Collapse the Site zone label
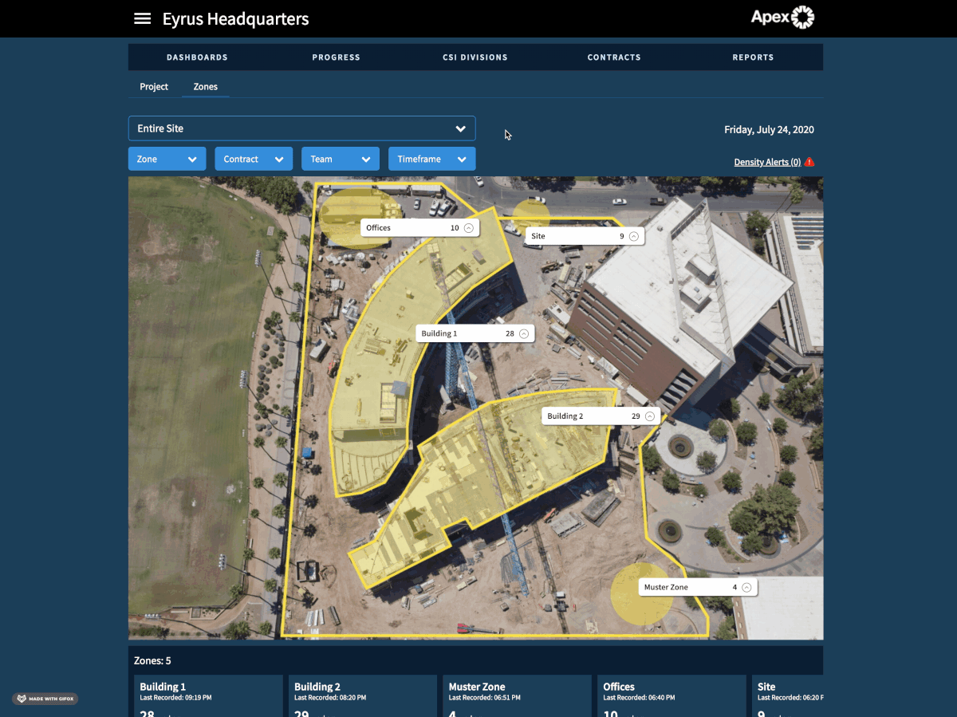957x717 pixels. pyautogui.click(x=632, y=235)
